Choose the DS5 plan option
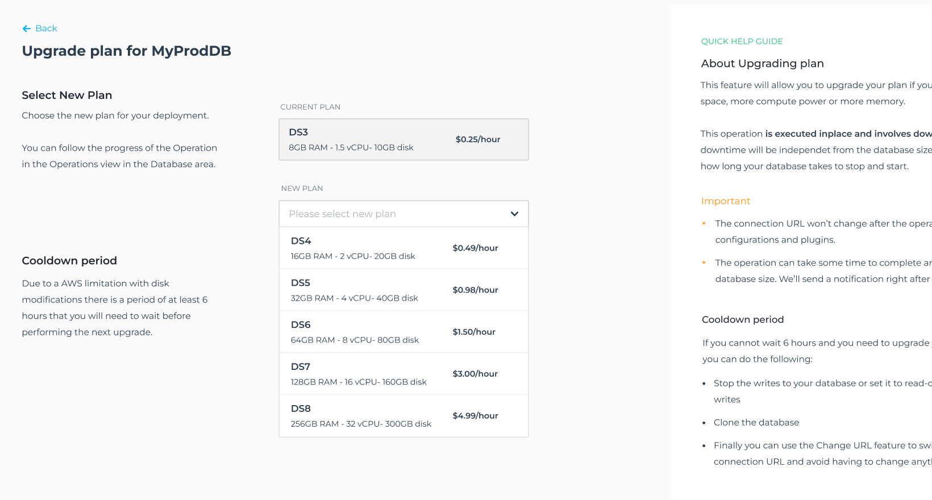 click(x=403, y=290)
